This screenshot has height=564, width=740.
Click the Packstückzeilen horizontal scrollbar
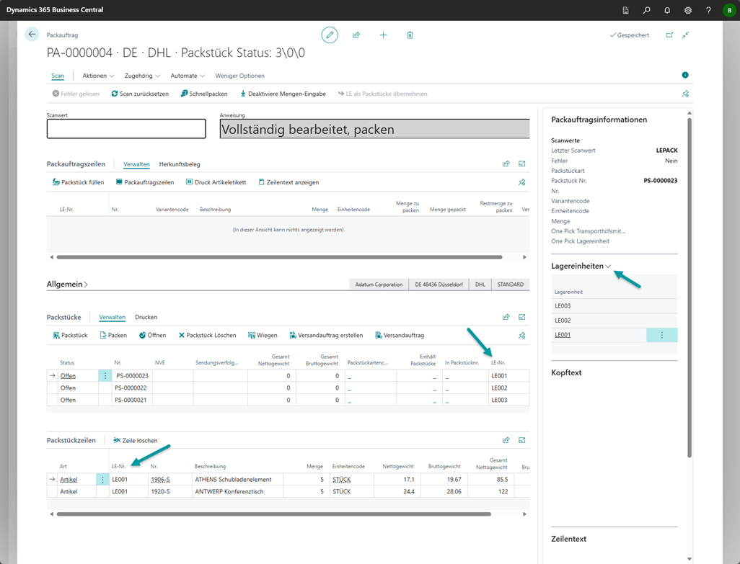point(274,514)
